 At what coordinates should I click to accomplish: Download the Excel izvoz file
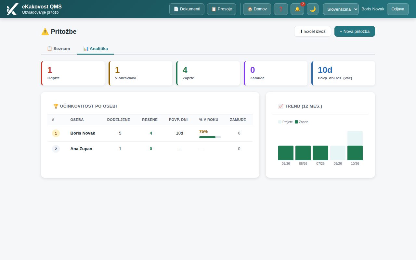click(x=313, y=32)
